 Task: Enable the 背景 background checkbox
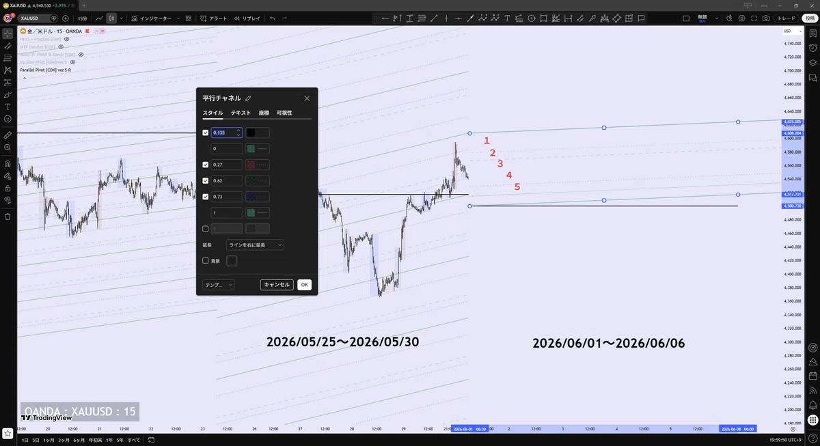pos(206,260)
